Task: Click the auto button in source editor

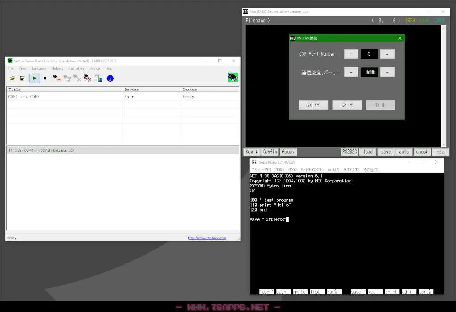Action: tap(404, 152)
